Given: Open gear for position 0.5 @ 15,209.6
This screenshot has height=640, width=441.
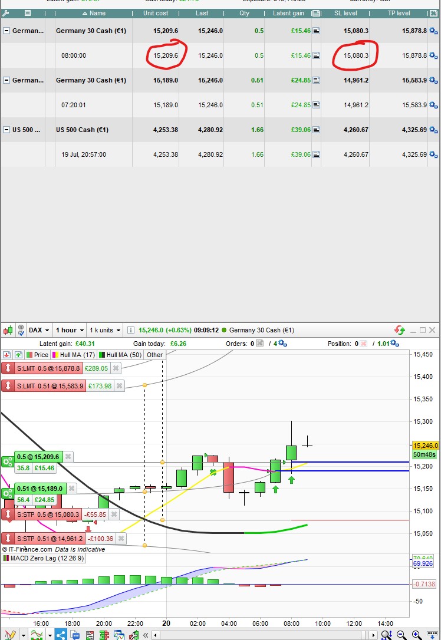Looking at the screenshot, I should (x=7, y=462).
